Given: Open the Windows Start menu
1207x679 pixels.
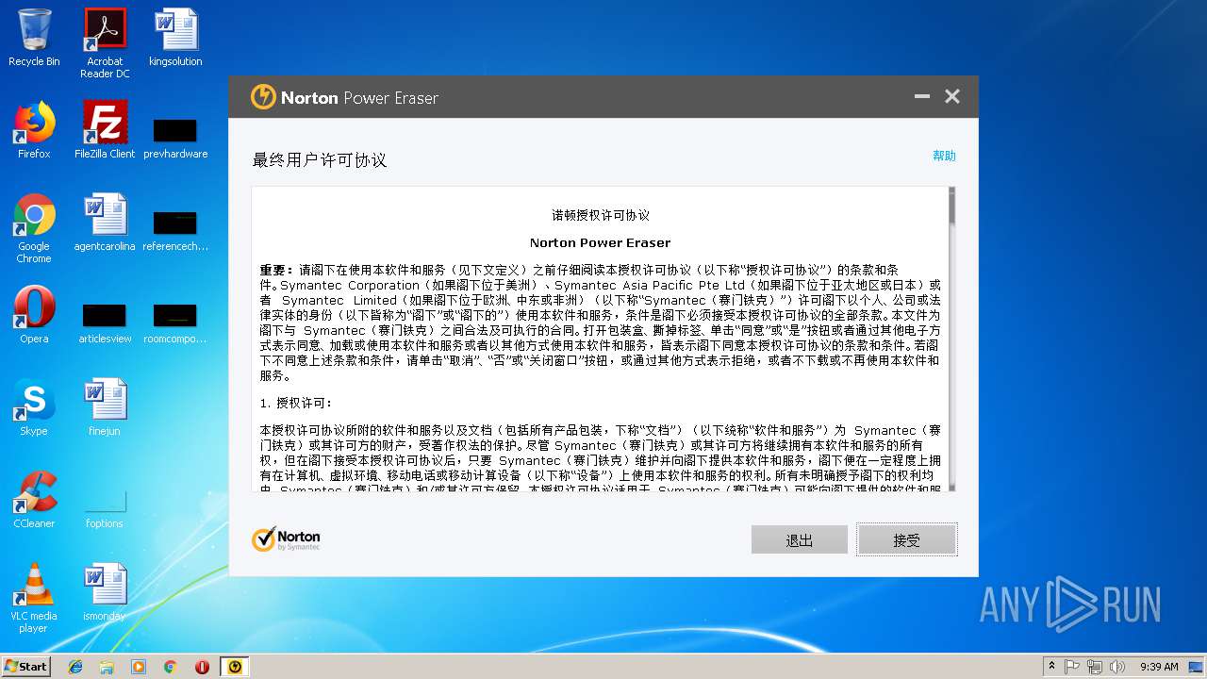Looking at the screenshot, I should 25,666.
